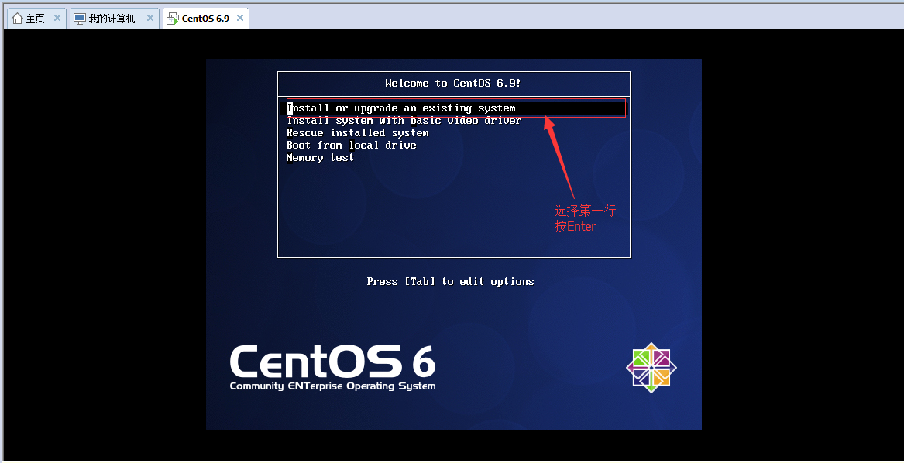The width and height of the screenshot is (904, 463).
Task: Choose the 'Memory test' boot entry
Action: pos(320,158)
